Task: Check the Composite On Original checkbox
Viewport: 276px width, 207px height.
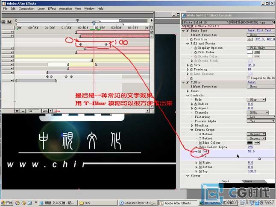Action: coord(248,78)
